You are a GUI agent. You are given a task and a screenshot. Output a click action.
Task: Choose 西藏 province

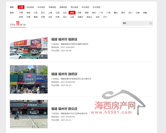145,13
